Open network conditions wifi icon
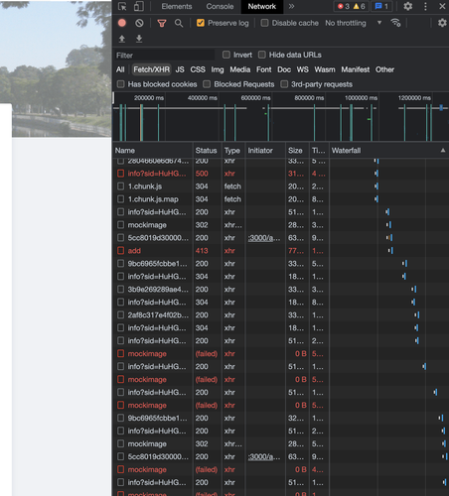 (x=395, y=23)
